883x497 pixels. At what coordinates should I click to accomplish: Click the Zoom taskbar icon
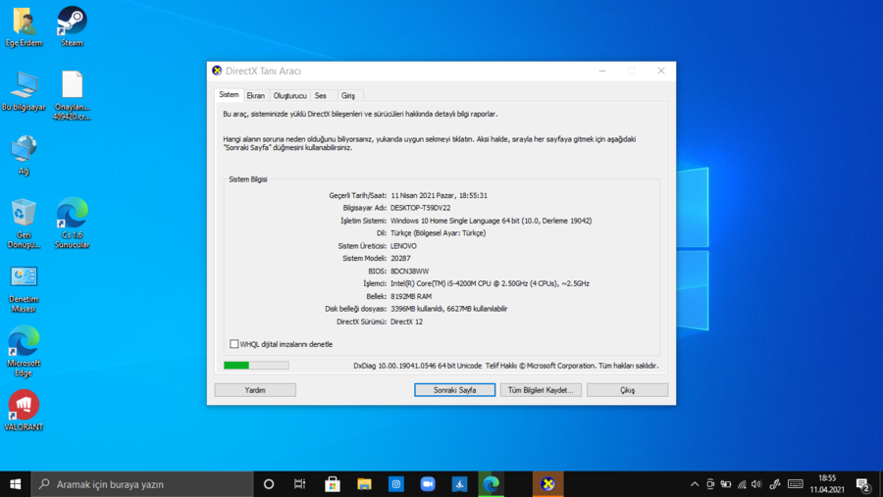point(428,484)
